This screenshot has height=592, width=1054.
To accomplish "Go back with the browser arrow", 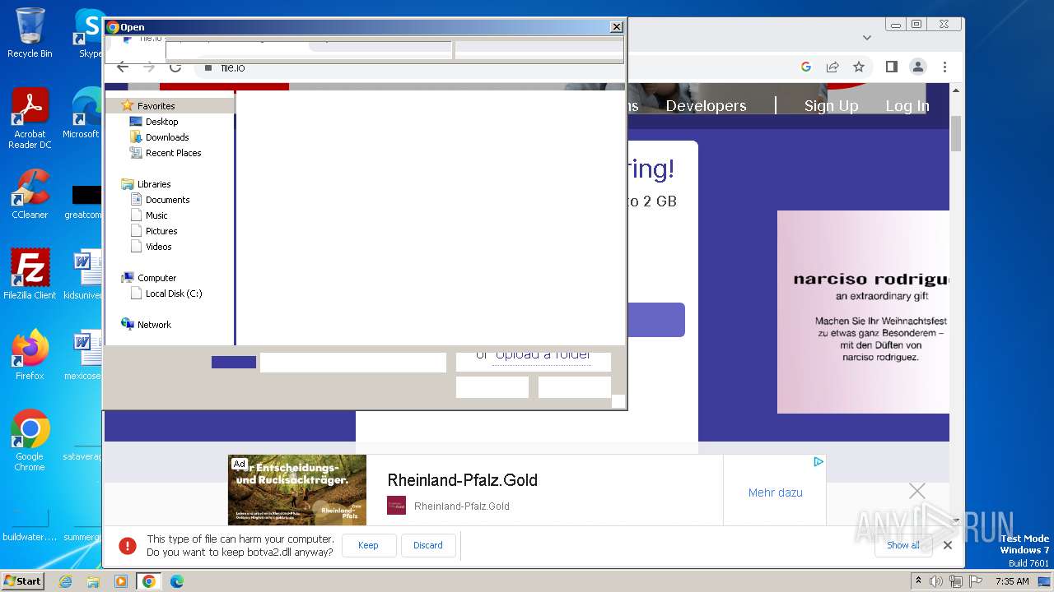I will click(x=123, y=67).
